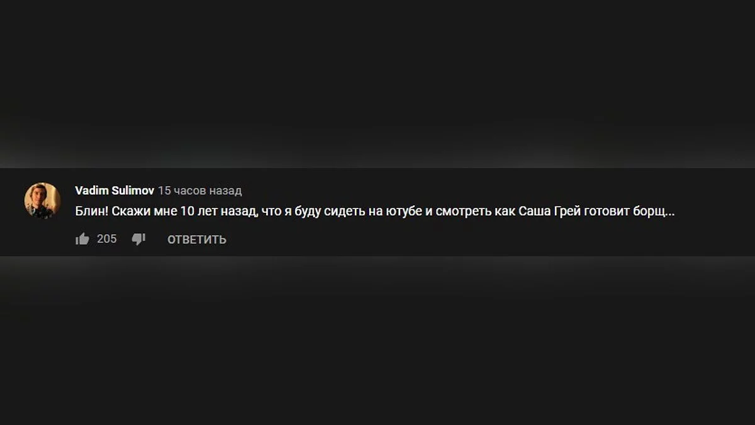The width and height of the screenshot is (755, 425).
Task: Select the comment text starting with 'Блин!'
Action: [x=375, y=212]
